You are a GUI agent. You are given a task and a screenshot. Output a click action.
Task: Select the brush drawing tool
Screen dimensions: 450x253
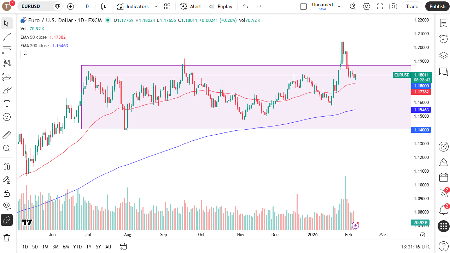6,91
